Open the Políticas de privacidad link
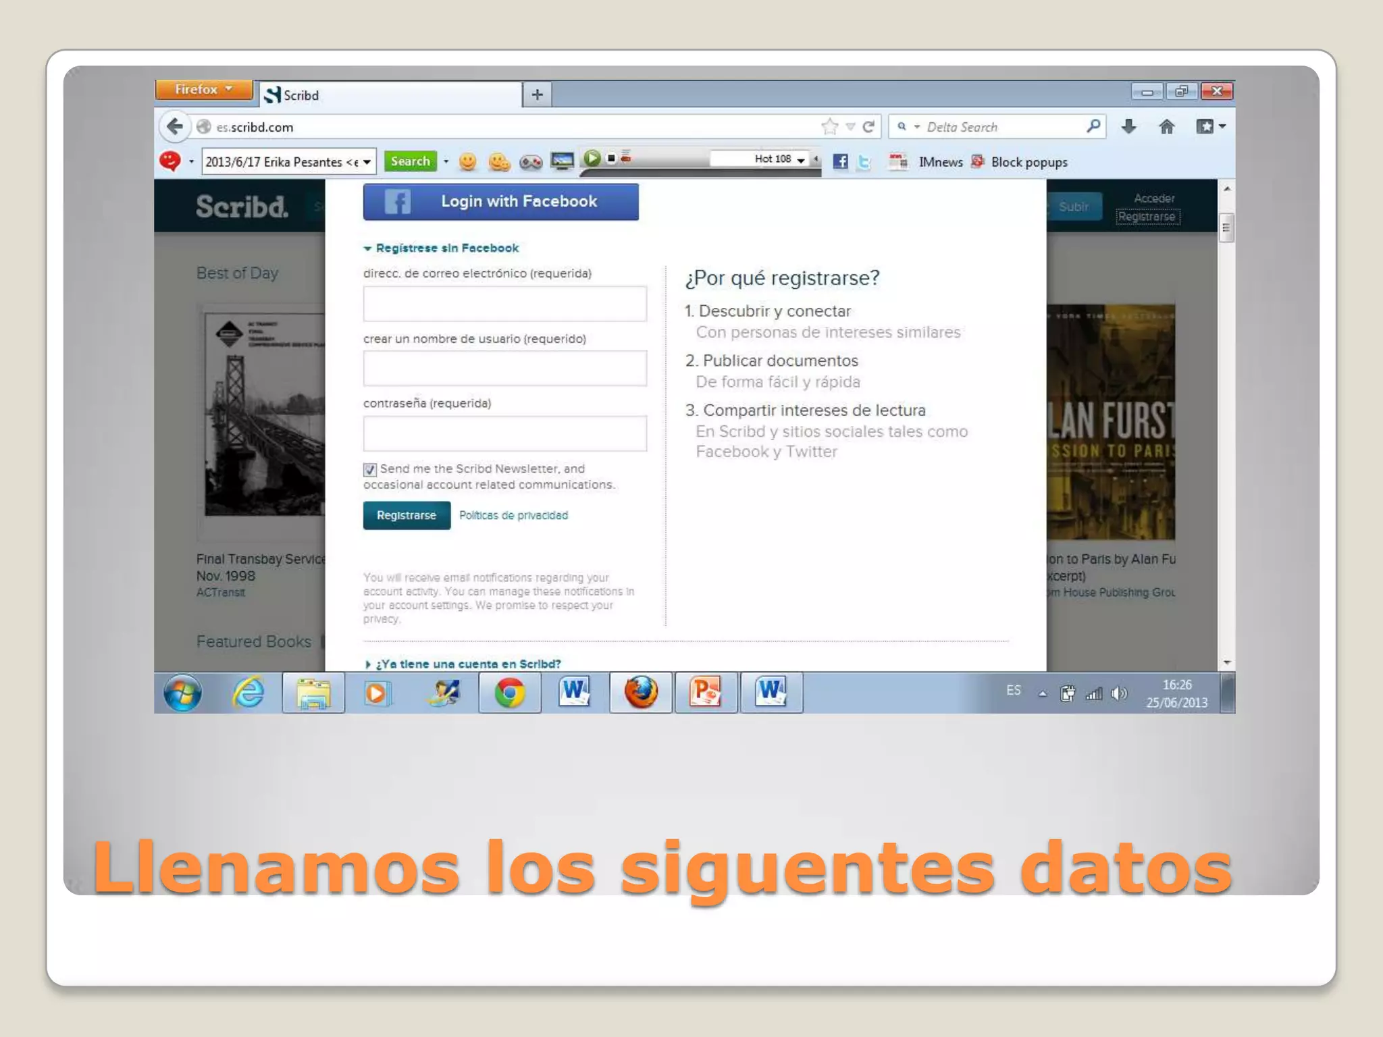This screenshot has width=1383, height=1037. pyautogui.click(x=513, y=515)
